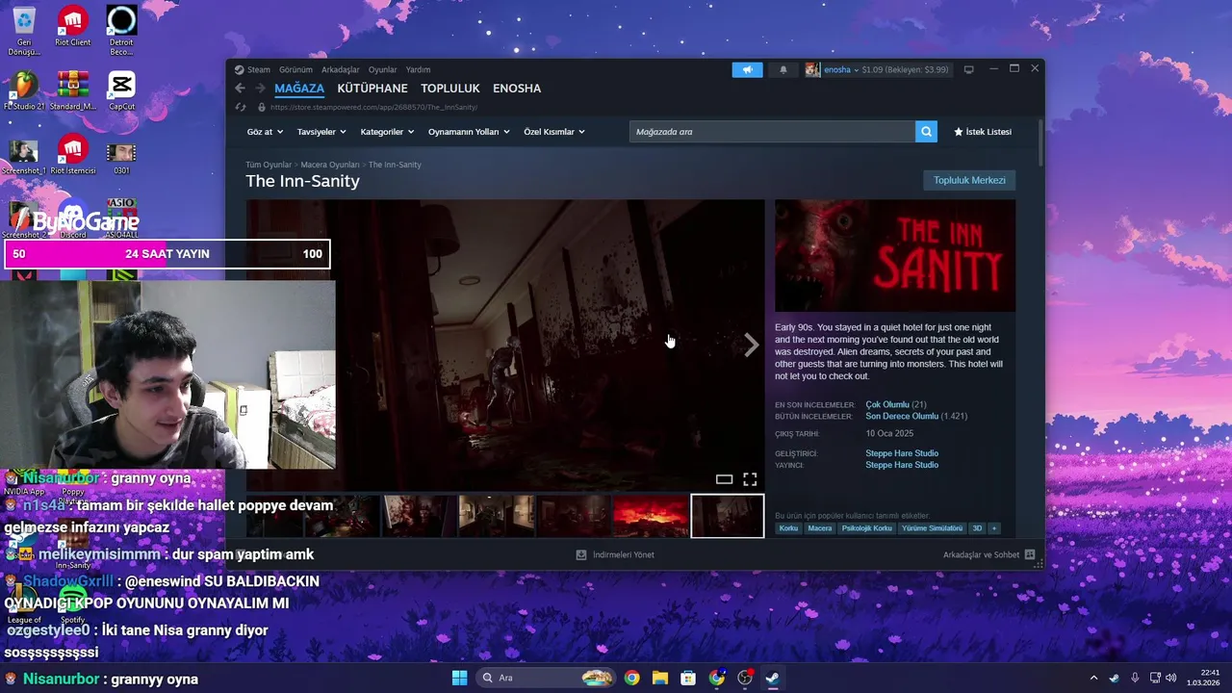The width and height of the screenshot is (1232, 693).
Task: Click the Macera Oyunları breadcrumb link
Action: pyautogui.click(x=330, y=165)
